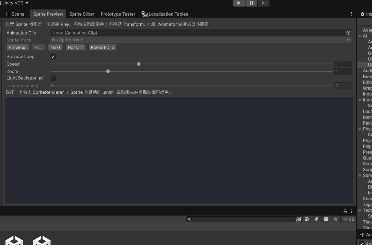Click the Search by Type icon
Image resolution: width=372 pixels, height=245 pixels.
click(x=307, y=219)
